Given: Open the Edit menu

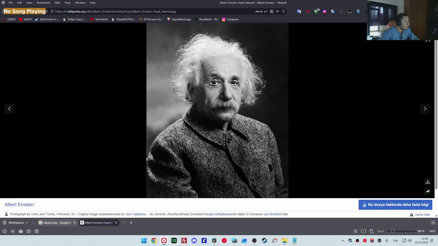Looking at the screenshot, I should coord(20,3).
